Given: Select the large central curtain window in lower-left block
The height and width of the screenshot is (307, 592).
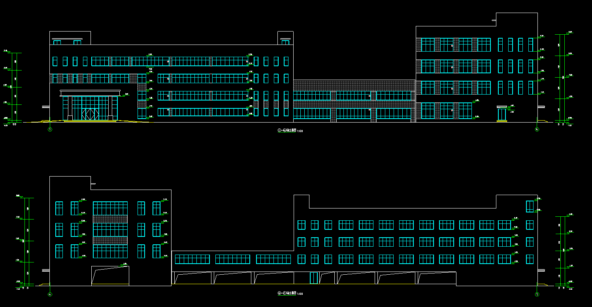Looking at the screenshot, I should pyautogui.click(x=110, y=230).
